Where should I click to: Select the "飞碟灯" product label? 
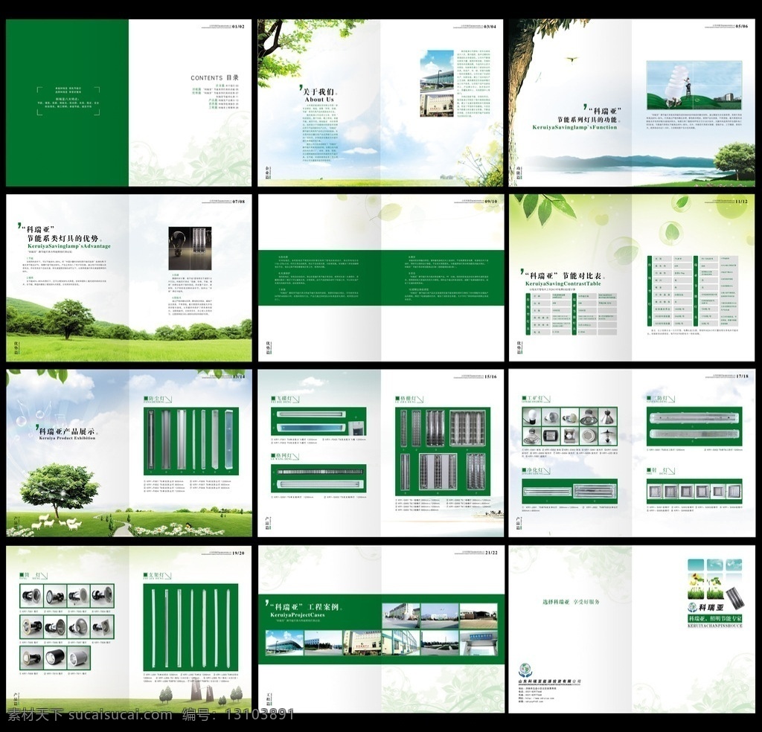point(284,398)
